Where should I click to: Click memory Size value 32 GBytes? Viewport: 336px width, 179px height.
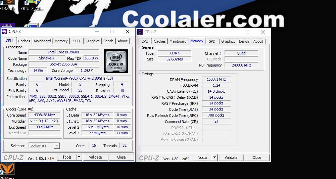[x=175, y=59]
